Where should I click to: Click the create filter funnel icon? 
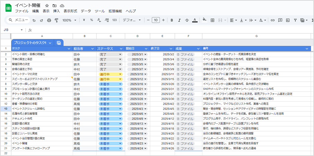click(x=295, y=20)
